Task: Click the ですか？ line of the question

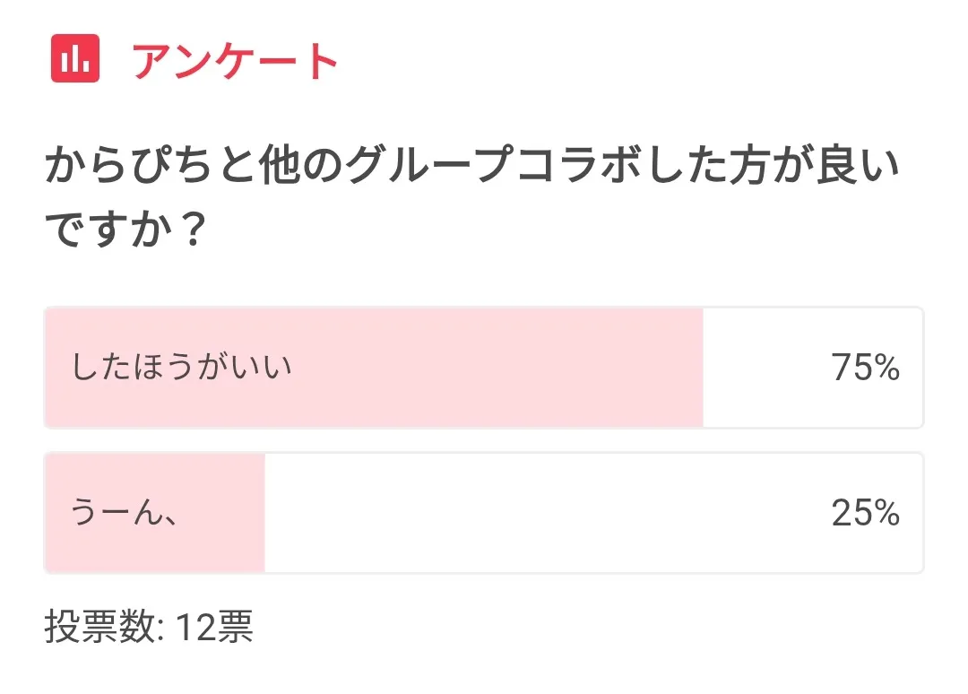Action: click(125, 231)
